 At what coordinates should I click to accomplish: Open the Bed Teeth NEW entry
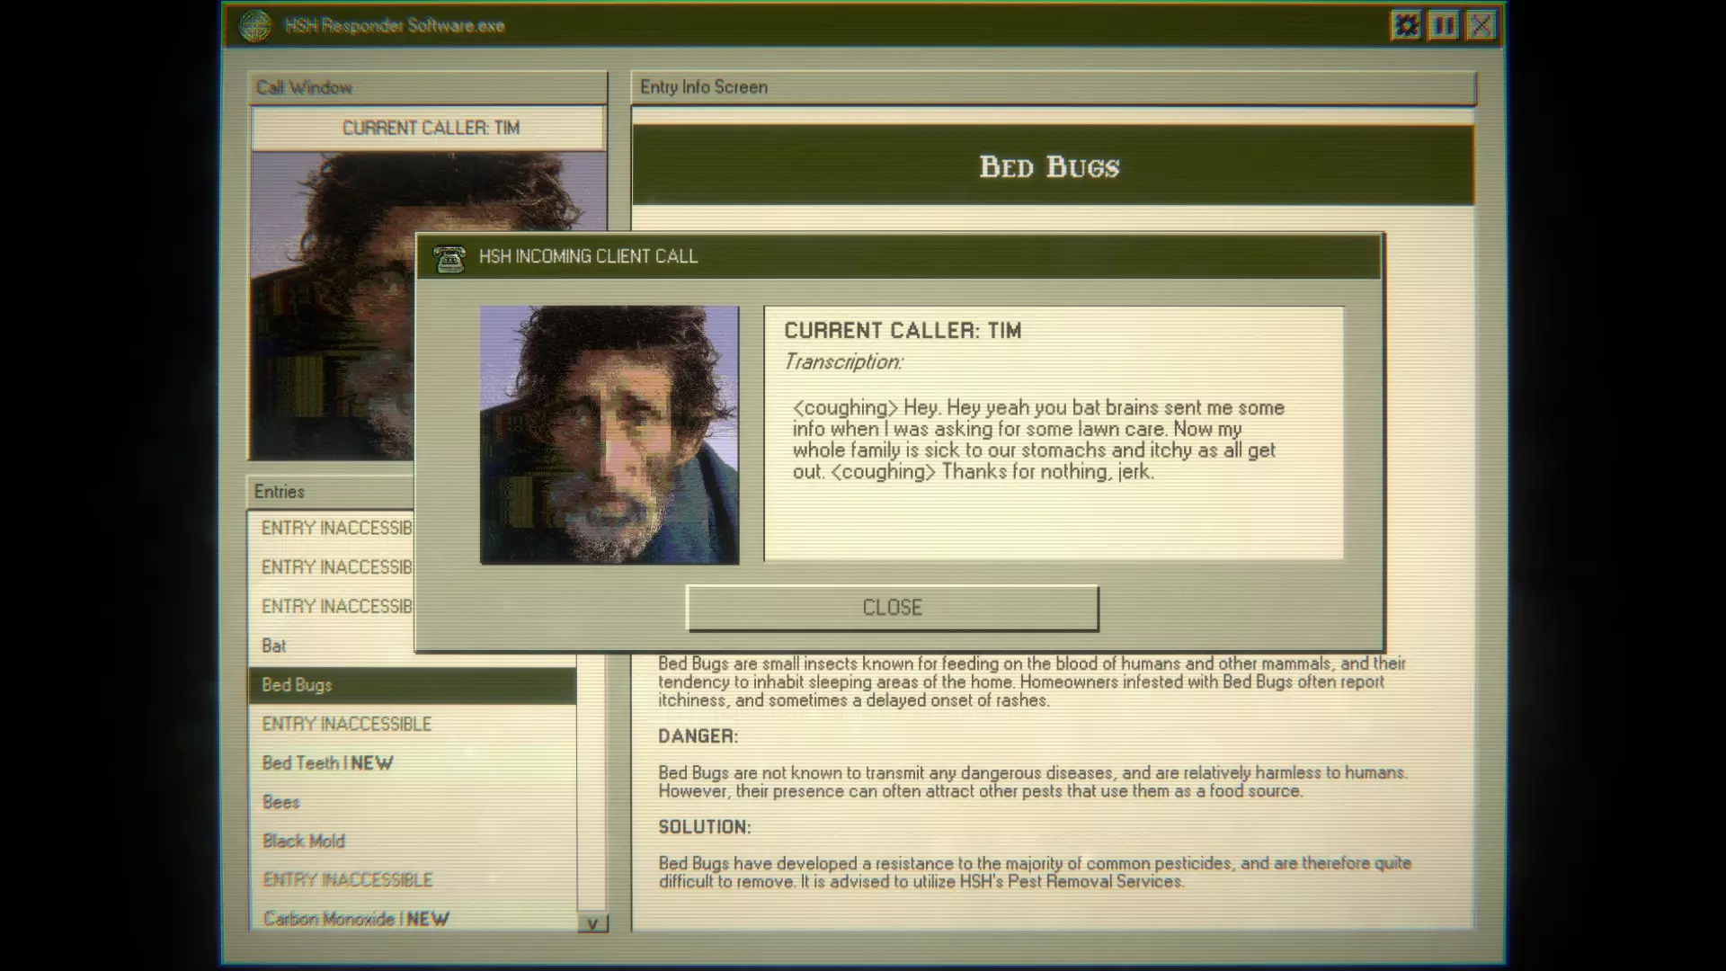click(x=327, y=763)
